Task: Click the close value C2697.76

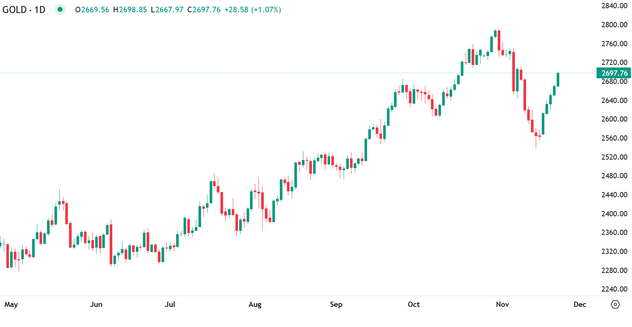Action: click(x=204, y=10)
